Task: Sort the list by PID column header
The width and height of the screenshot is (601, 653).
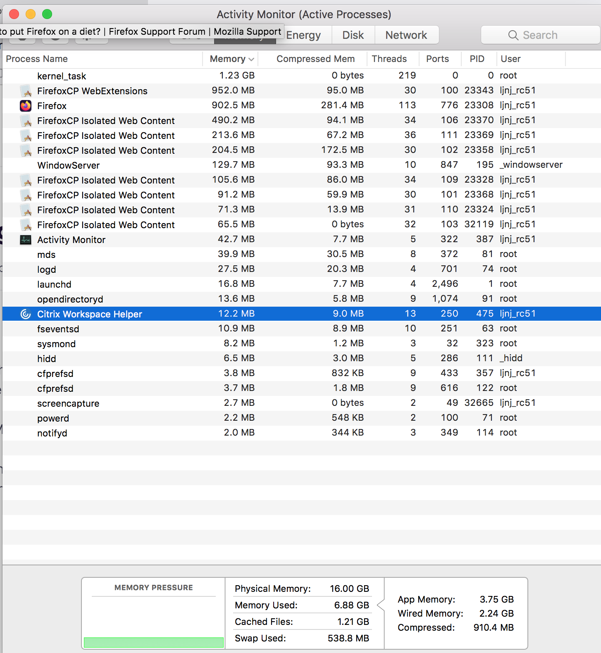Action: click(x=477, y=59)
